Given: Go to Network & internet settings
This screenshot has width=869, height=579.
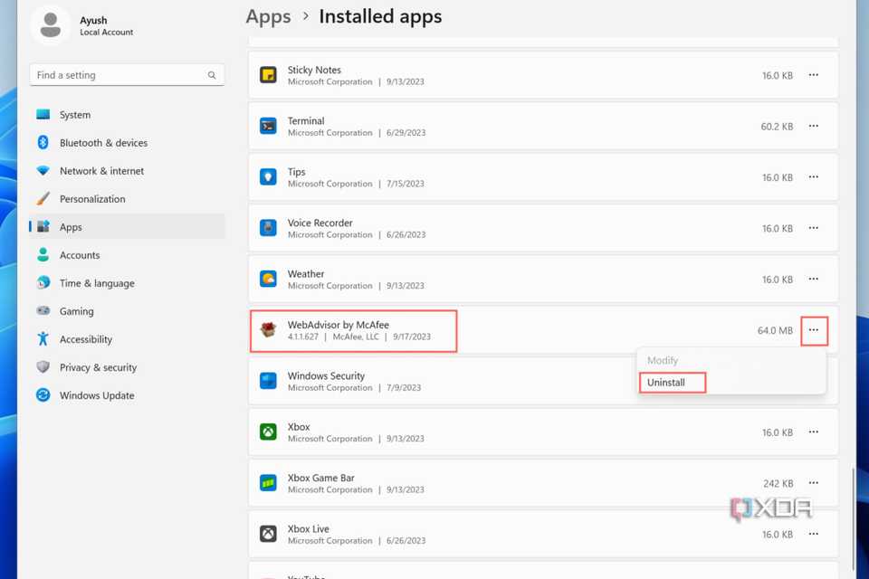Looking at the screenshot, I should click(127, 171).
